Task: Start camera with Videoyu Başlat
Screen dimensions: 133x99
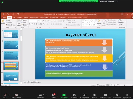Action: tap(16, 96)
